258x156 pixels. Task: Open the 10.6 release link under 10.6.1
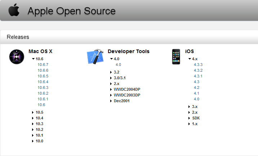41,105
